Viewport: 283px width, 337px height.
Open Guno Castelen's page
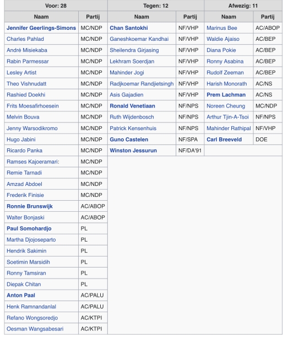click(129, 140)
